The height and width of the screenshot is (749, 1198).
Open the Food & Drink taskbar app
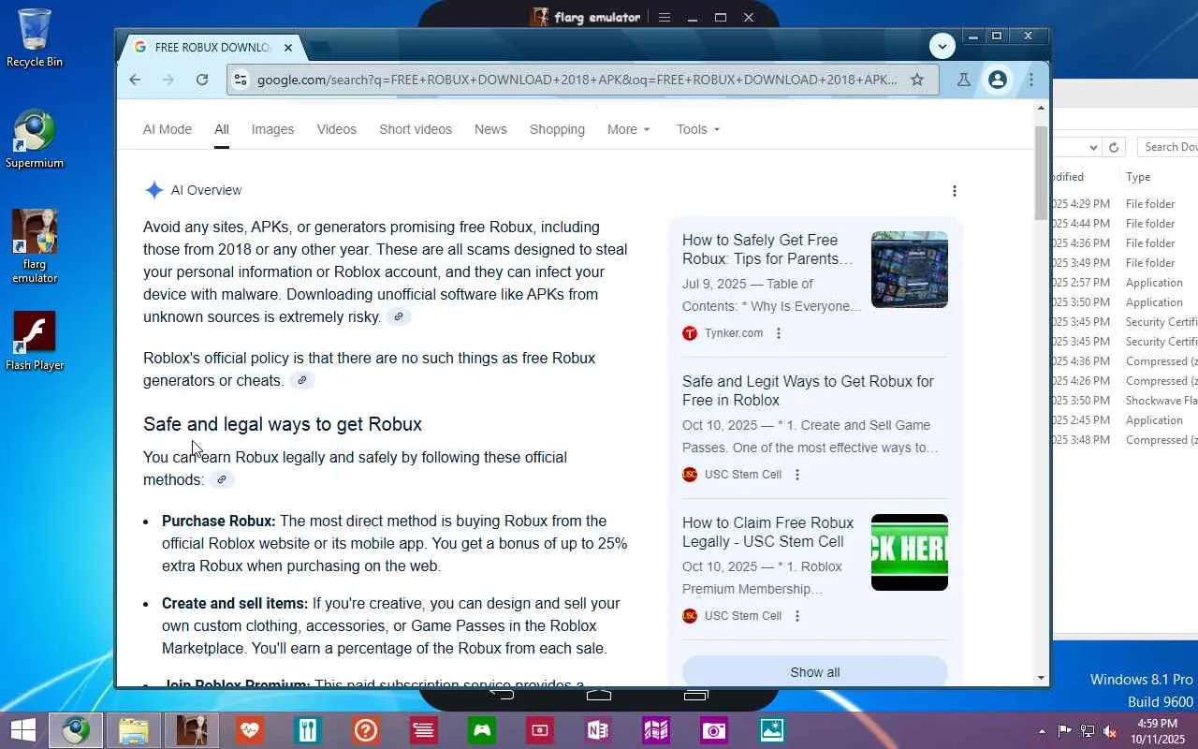(307, 730)
